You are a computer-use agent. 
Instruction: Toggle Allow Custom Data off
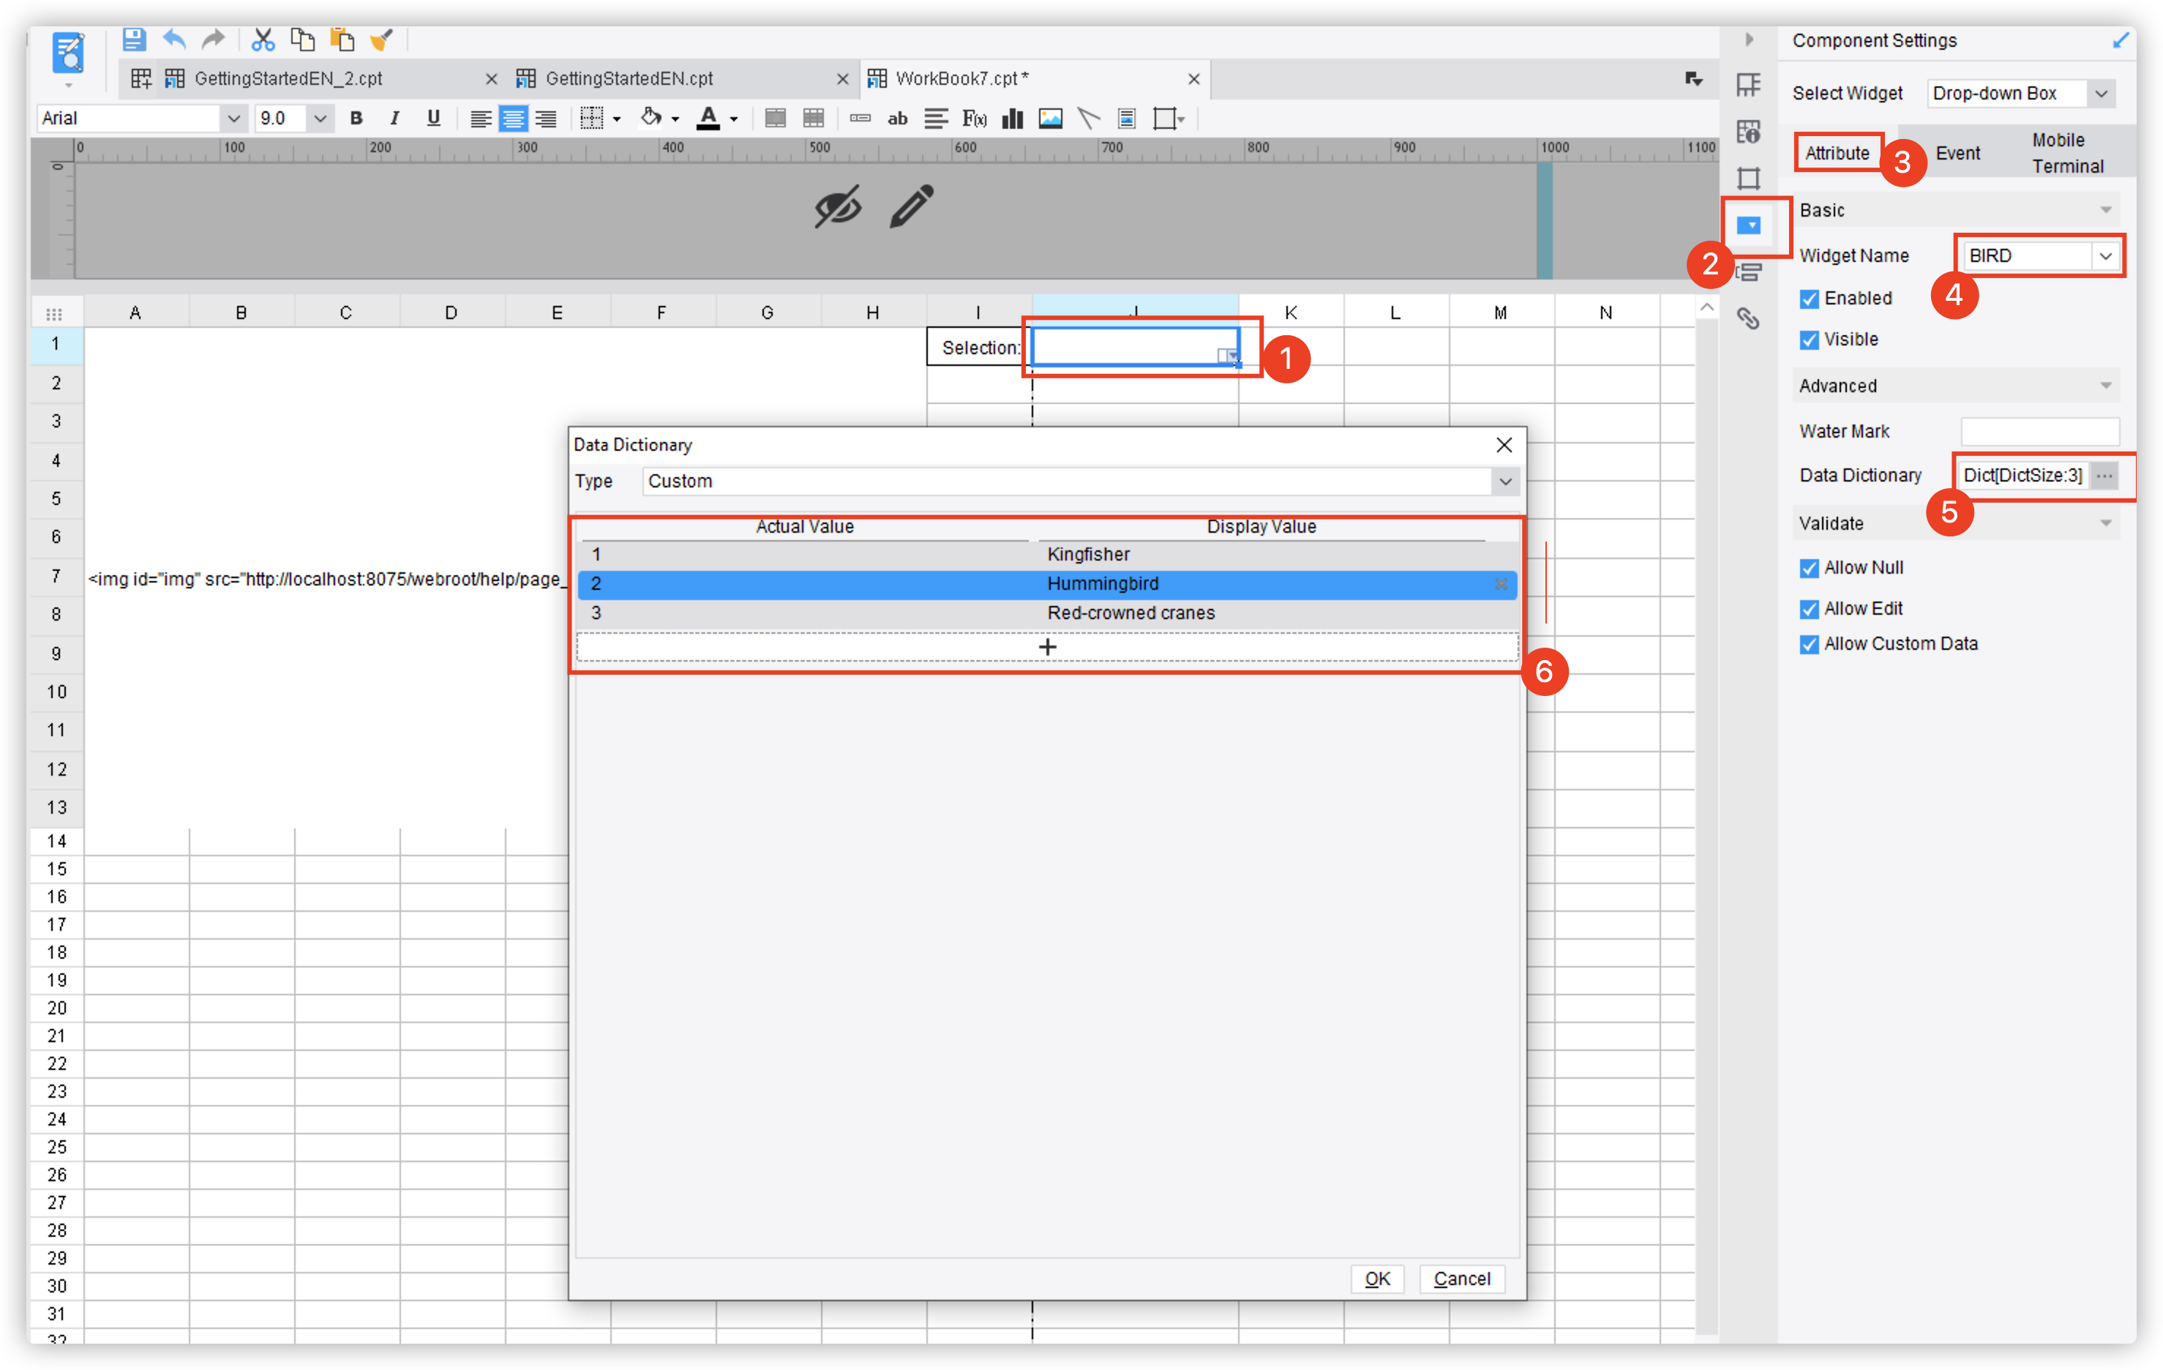coord(1809,644)
